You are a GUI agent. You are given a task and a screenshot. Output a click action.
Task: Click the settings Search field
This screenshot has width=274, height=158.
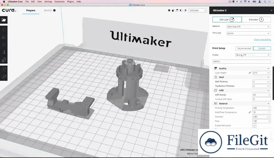pos(242,61)
